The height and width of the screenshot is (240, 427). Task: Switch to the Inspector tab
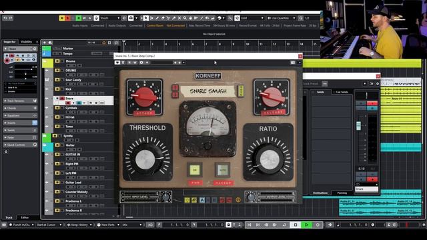(9, 41)
